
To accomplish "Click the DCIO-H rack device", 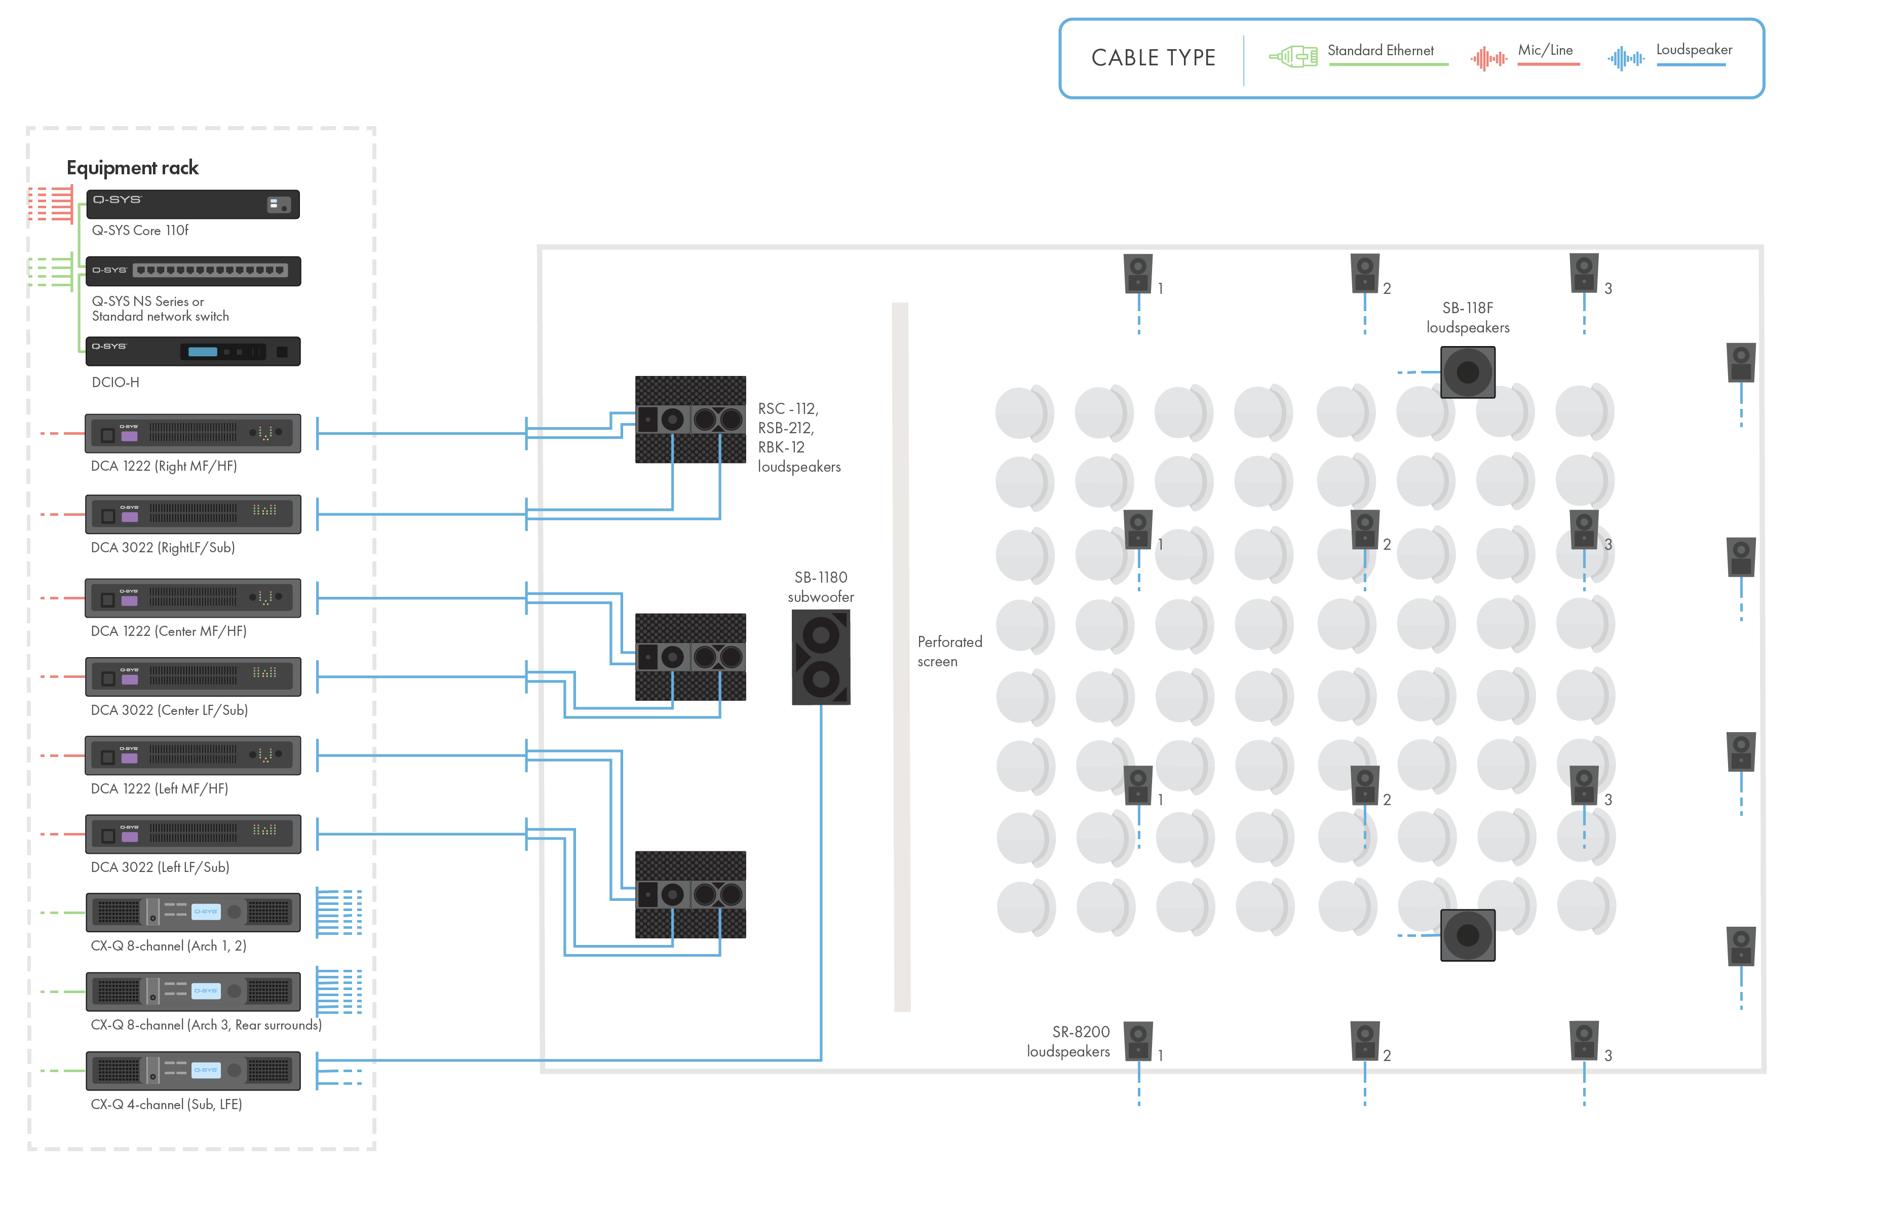I will point(193,351).
